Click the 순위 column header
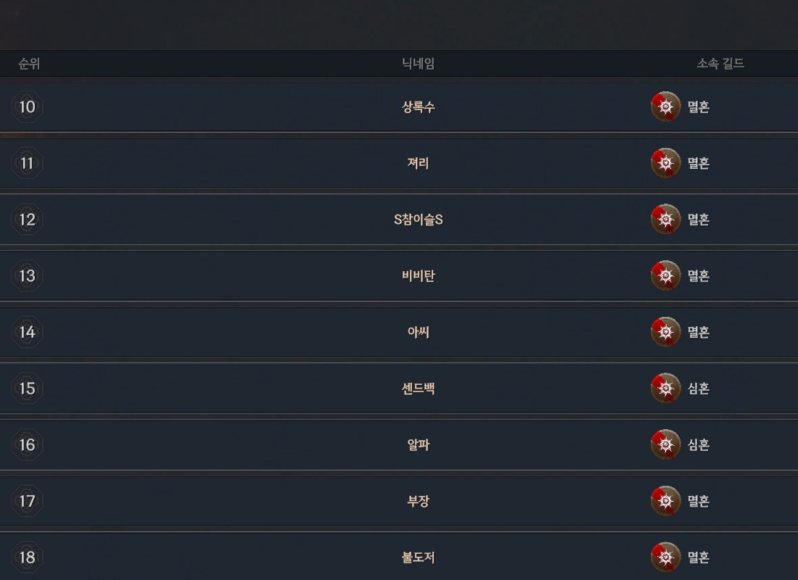Viewport: 798px width, 580px height. point(29,64)
